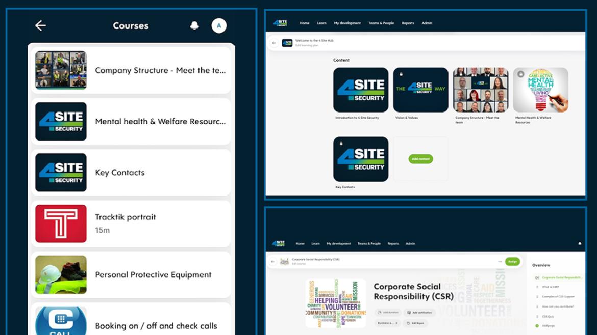Click the 4Site logo in top navigation bar

pyautogui.click(x=280, y=23)
